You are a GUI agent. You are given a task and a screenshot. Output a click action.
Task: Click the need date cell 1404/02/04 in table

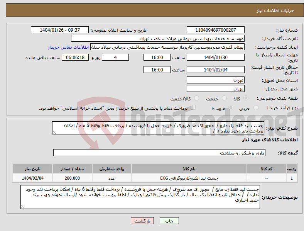coord(32,178)
